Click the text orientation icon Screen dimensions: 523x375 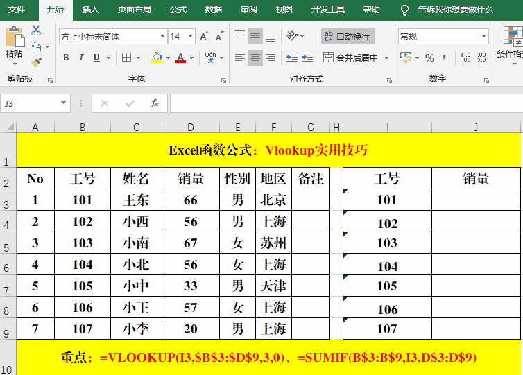coord(291,35)
